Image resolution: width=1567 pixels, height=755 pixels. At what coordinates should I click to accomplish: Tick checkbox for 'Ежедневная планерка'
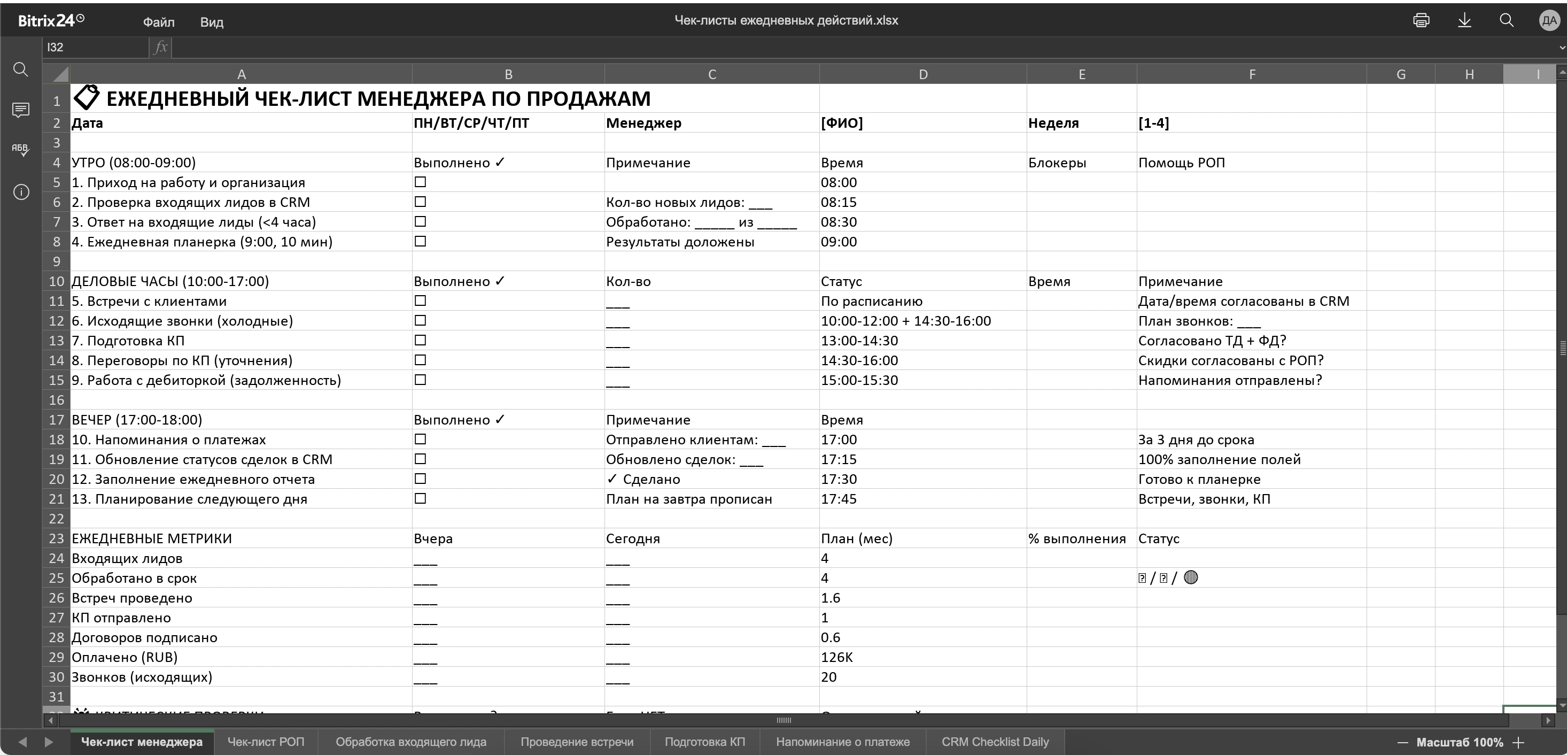[420, 241]
